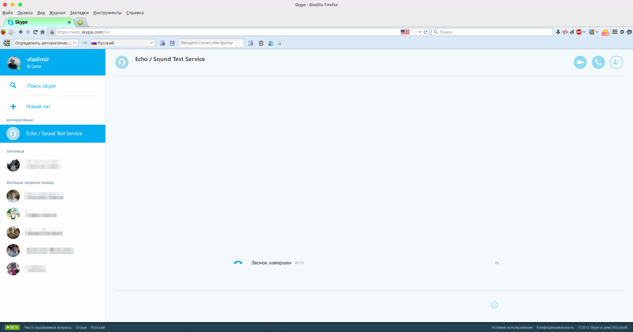This screenshot has width=633, height=332.
Task: Click the translator settings gear icon
Action: pyautogui.click(x=280, y=43)
